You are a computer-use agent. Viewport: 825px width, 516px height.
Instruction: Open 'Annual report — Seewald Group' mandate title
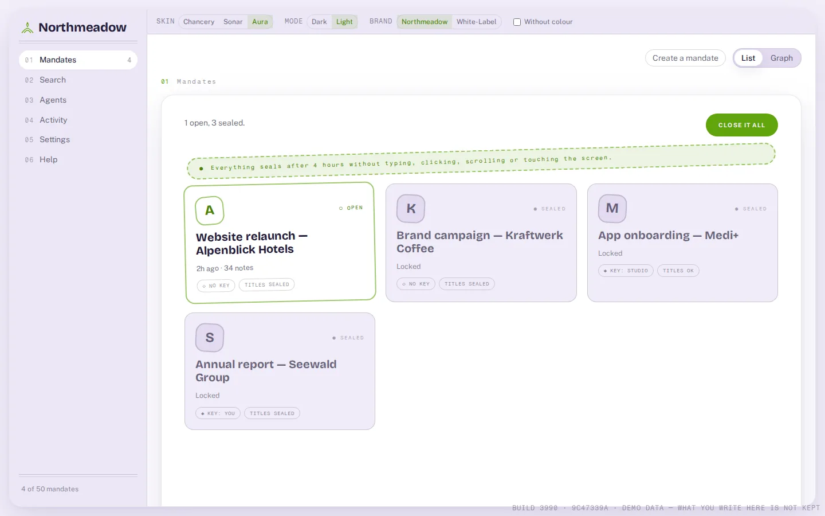(266, 371)
